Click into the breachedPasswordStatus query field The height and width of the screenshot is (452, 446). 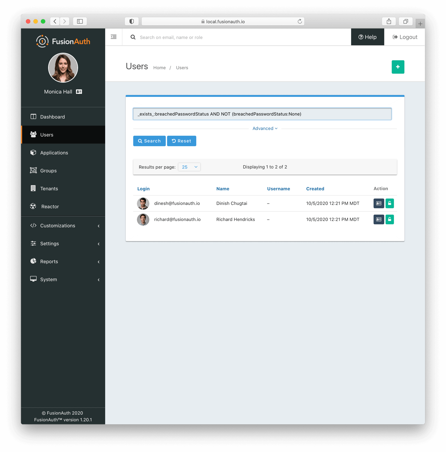[262, 114]
